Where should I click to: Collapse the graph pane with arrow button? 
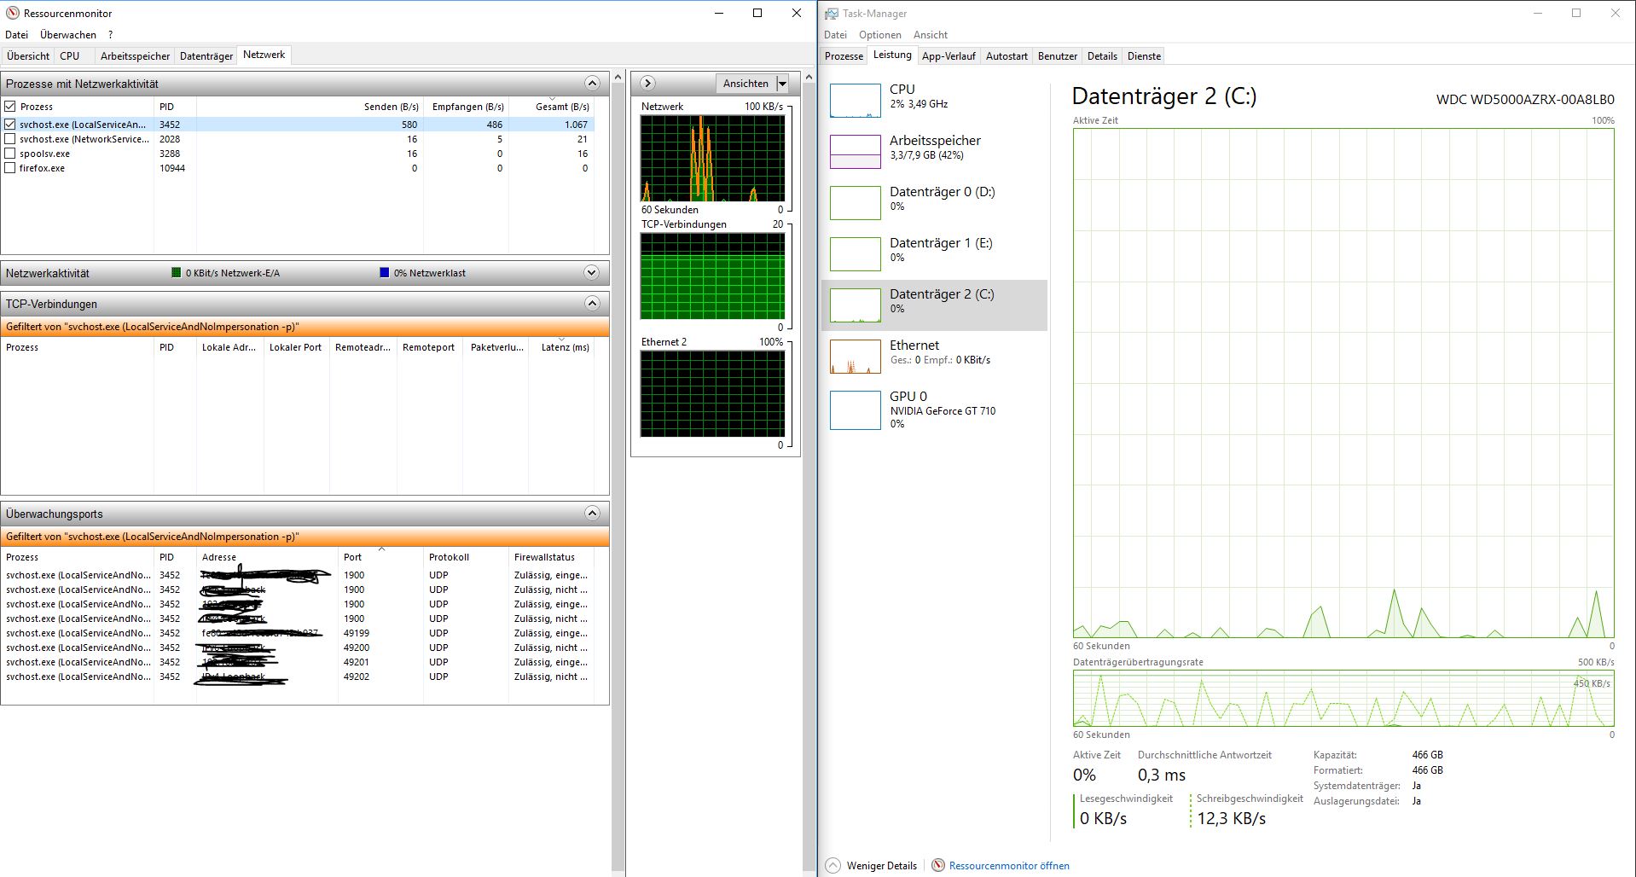pyautogui.click(x=647, y=84)
